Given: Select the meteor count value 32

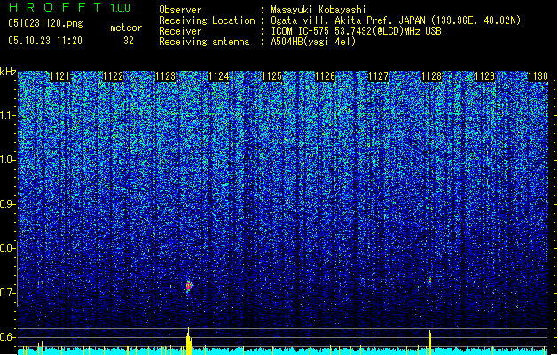Looking at the screenshot, I should [x=129, y=41].
